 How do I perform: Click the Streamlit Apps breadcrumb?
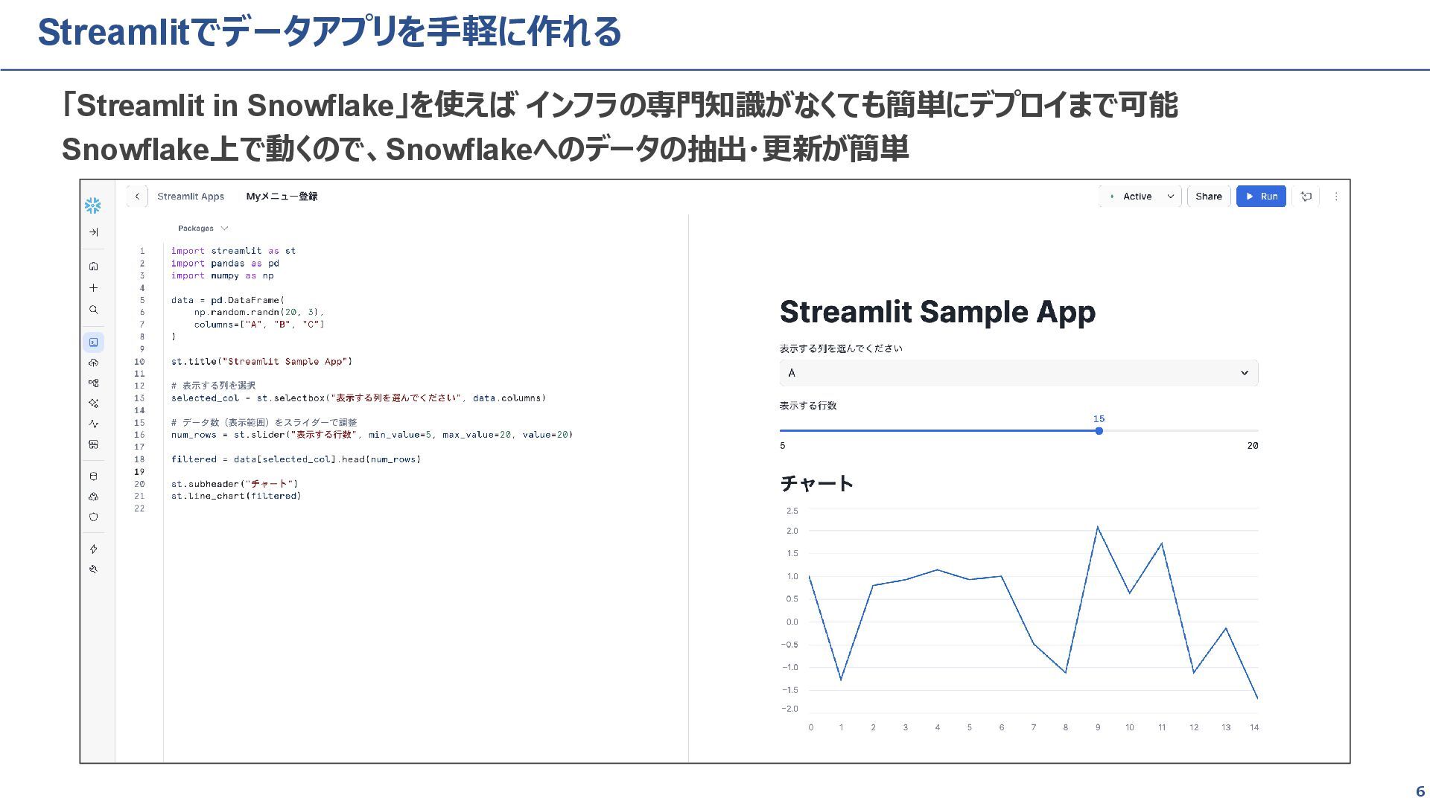coord(191,197)
